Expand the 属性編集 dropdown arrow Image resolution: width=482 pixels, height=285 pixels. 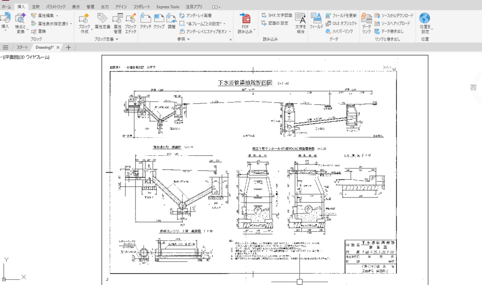pos(57,16)
